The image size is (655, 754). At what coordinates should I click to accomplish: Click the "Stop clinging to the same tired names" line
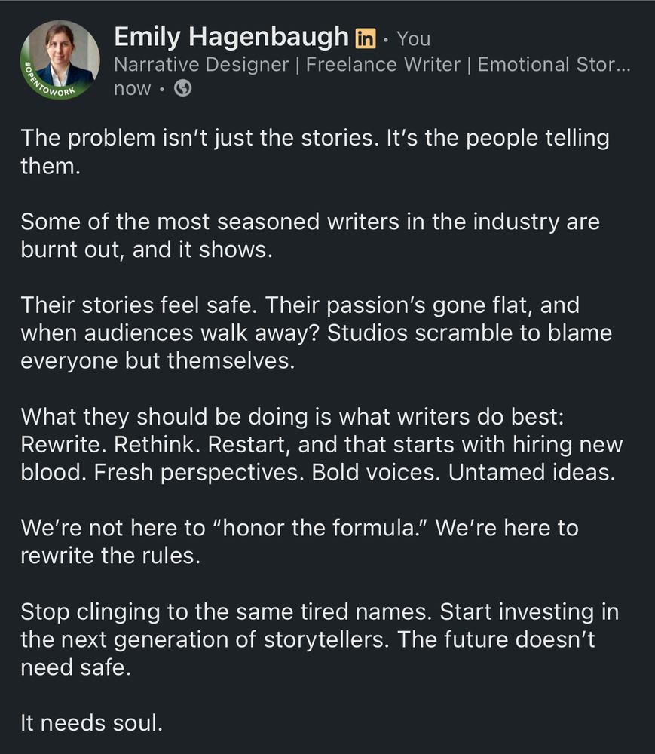pyautogui.click(x=226, y=610)
